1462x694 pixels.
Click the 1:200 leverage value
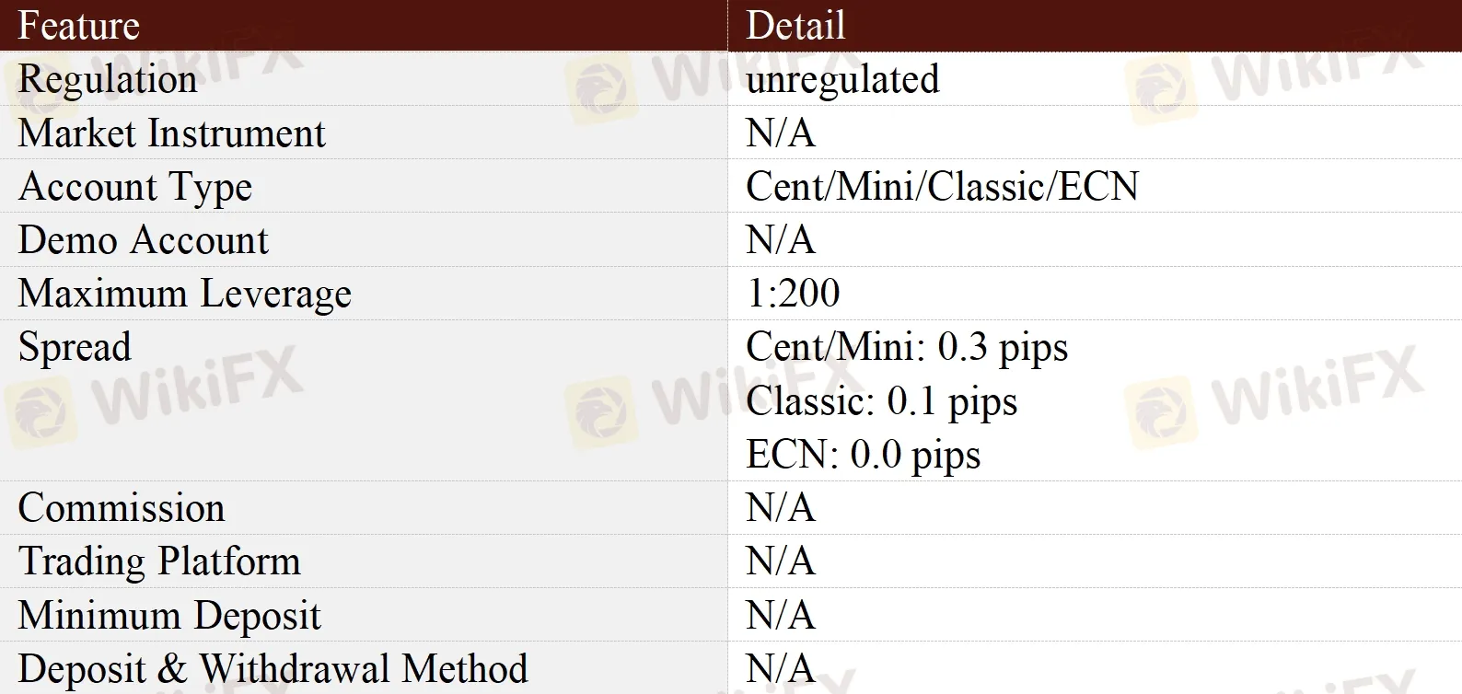[793, 294]
